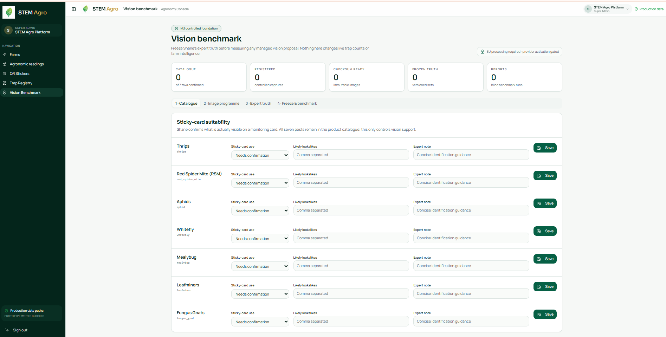Screen dimensions: 666x337
Task: Open Red Spider Mite sticky-card use dropdown
Action: (x=260, y=183)
